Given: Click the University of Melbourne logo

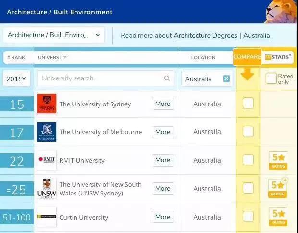Looking at the screenshot, I should 47,132.
